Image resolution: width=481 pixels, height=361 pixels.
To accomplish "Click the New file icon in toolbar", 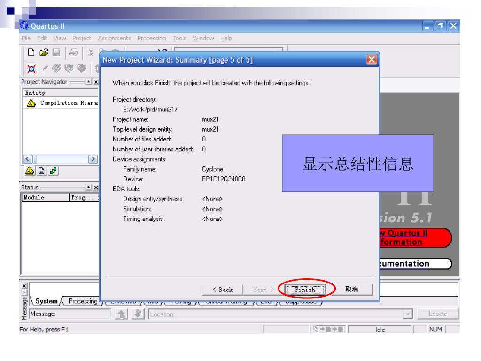I will pyautogui.click(x=31, y=53).
